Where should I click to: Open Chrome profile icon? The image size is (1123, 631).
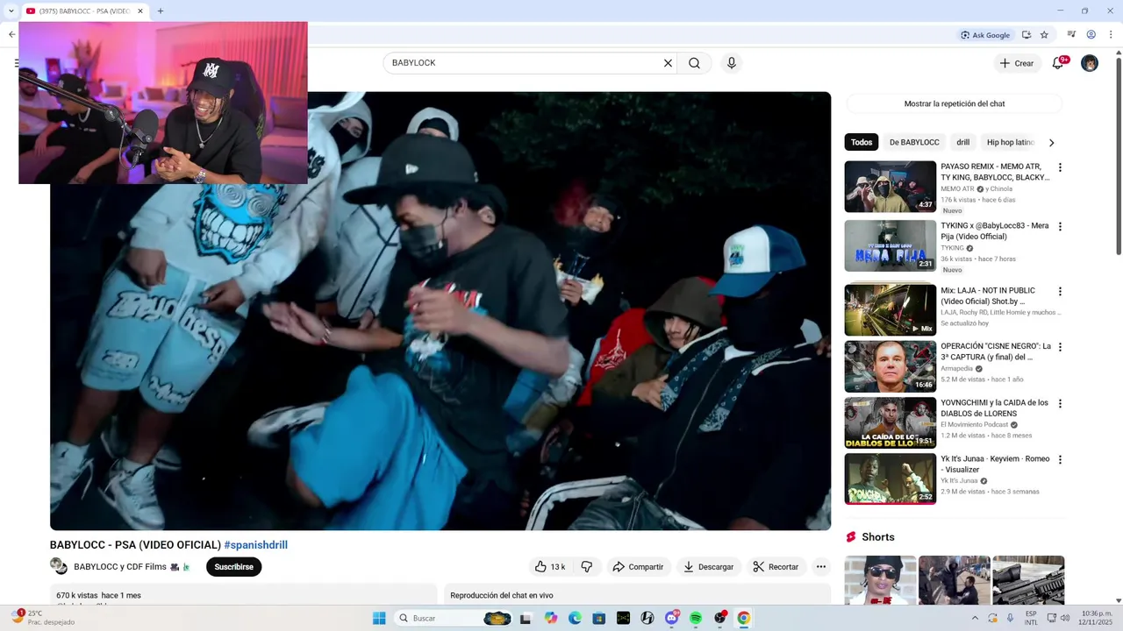pos(1091,35)
